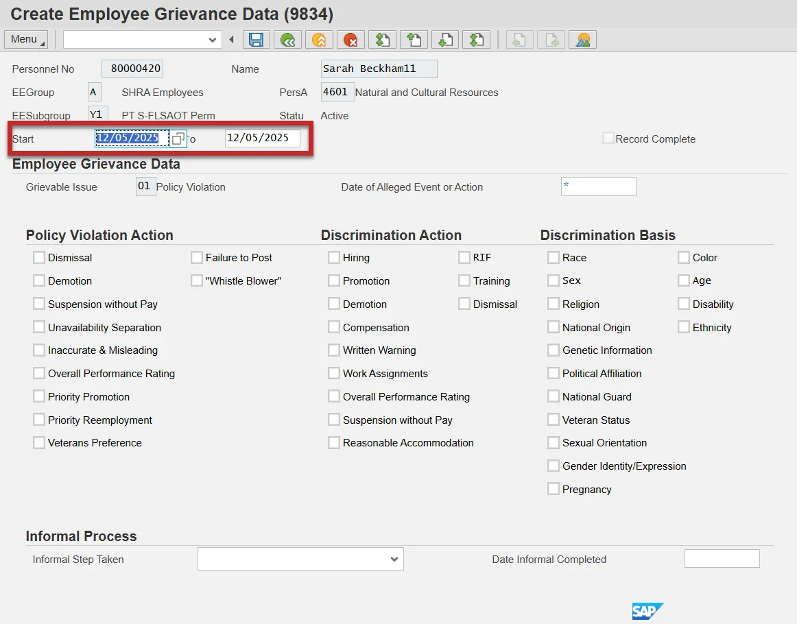797x624 pixels.
Task: Click the Last Page toolbar icon
Action: 476,40
